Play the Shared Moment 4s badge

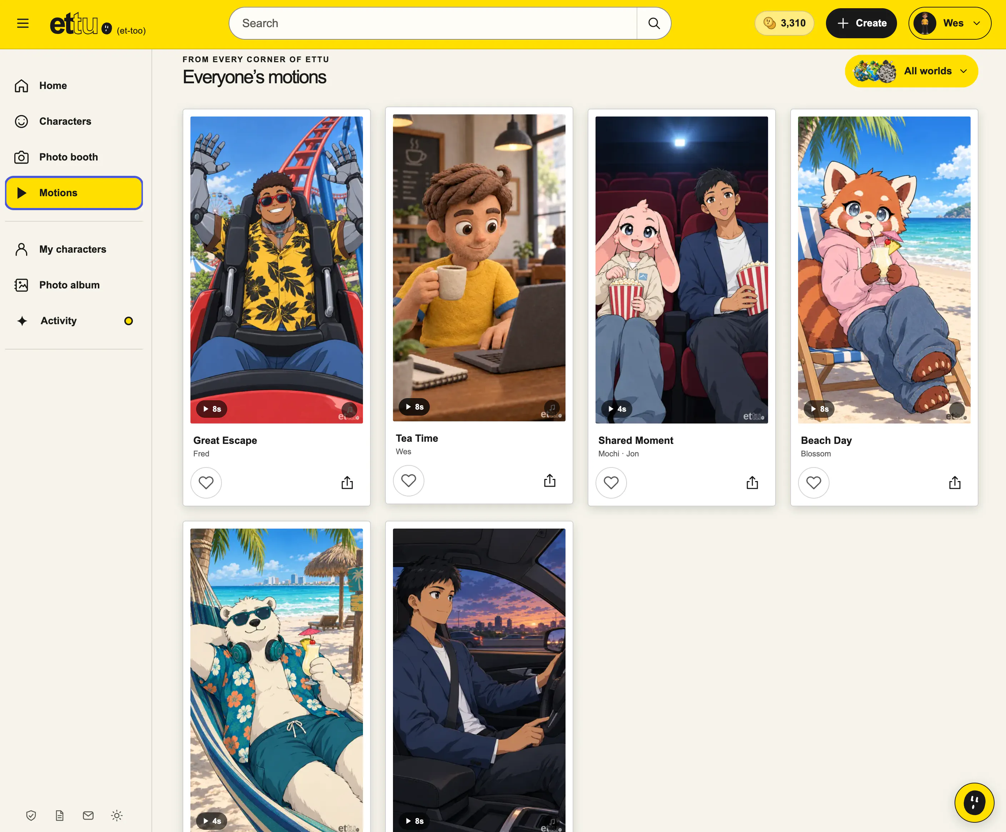617,409
